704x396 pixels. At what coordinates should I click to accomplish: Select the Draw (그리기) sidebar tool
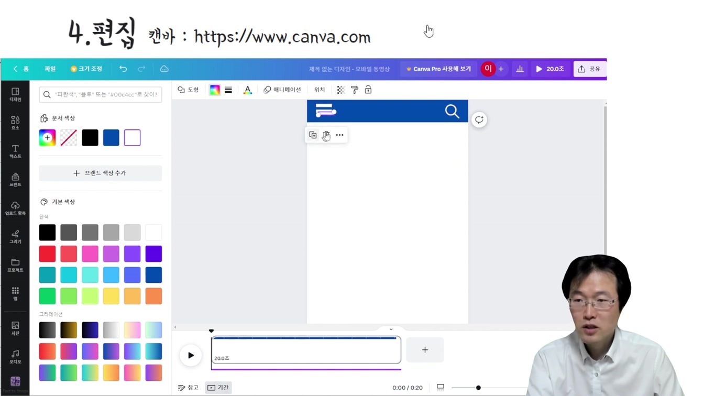15,237
